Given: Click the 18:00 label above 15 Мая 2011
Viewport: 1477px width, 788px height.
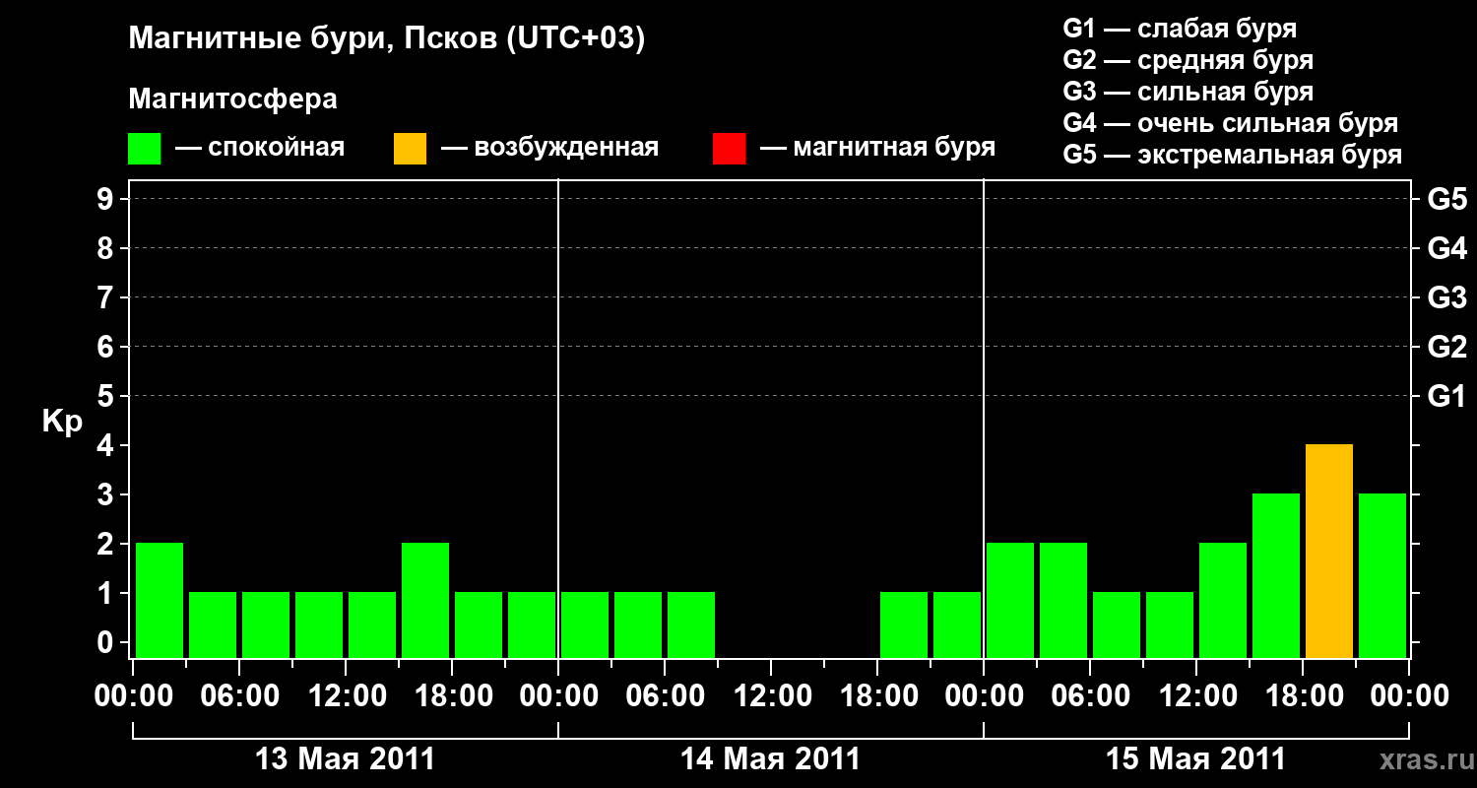Looking at the screenshot, I should [1303, 696].
